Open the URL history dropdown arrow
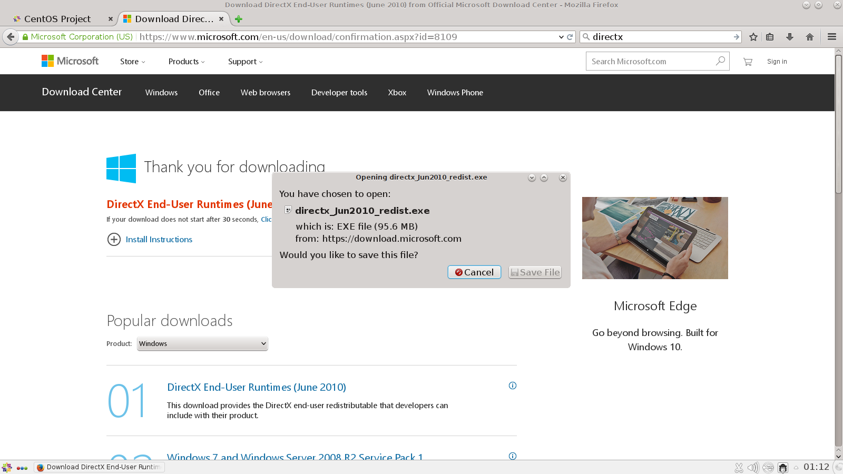The width and height of the screenshot is (843, 474). tap(561, 37)
